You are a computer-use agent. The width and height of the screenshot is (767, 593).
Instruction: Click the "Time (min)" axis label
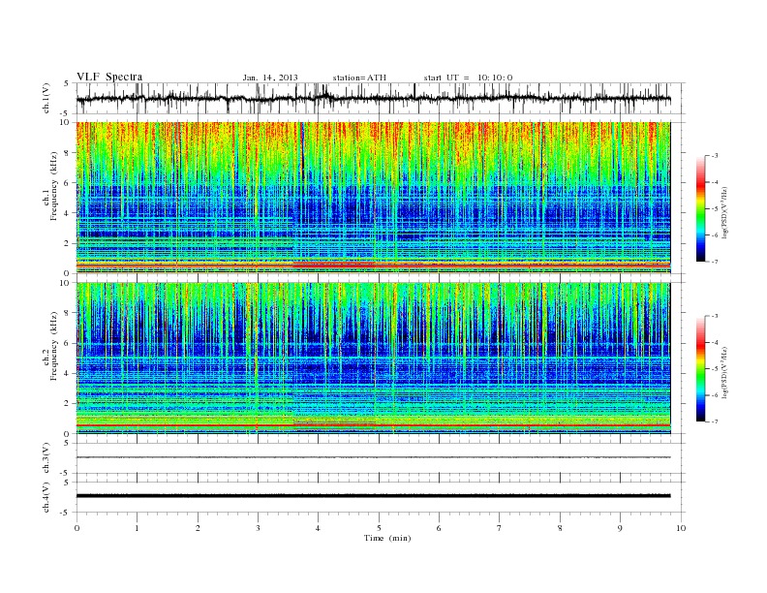387,538
